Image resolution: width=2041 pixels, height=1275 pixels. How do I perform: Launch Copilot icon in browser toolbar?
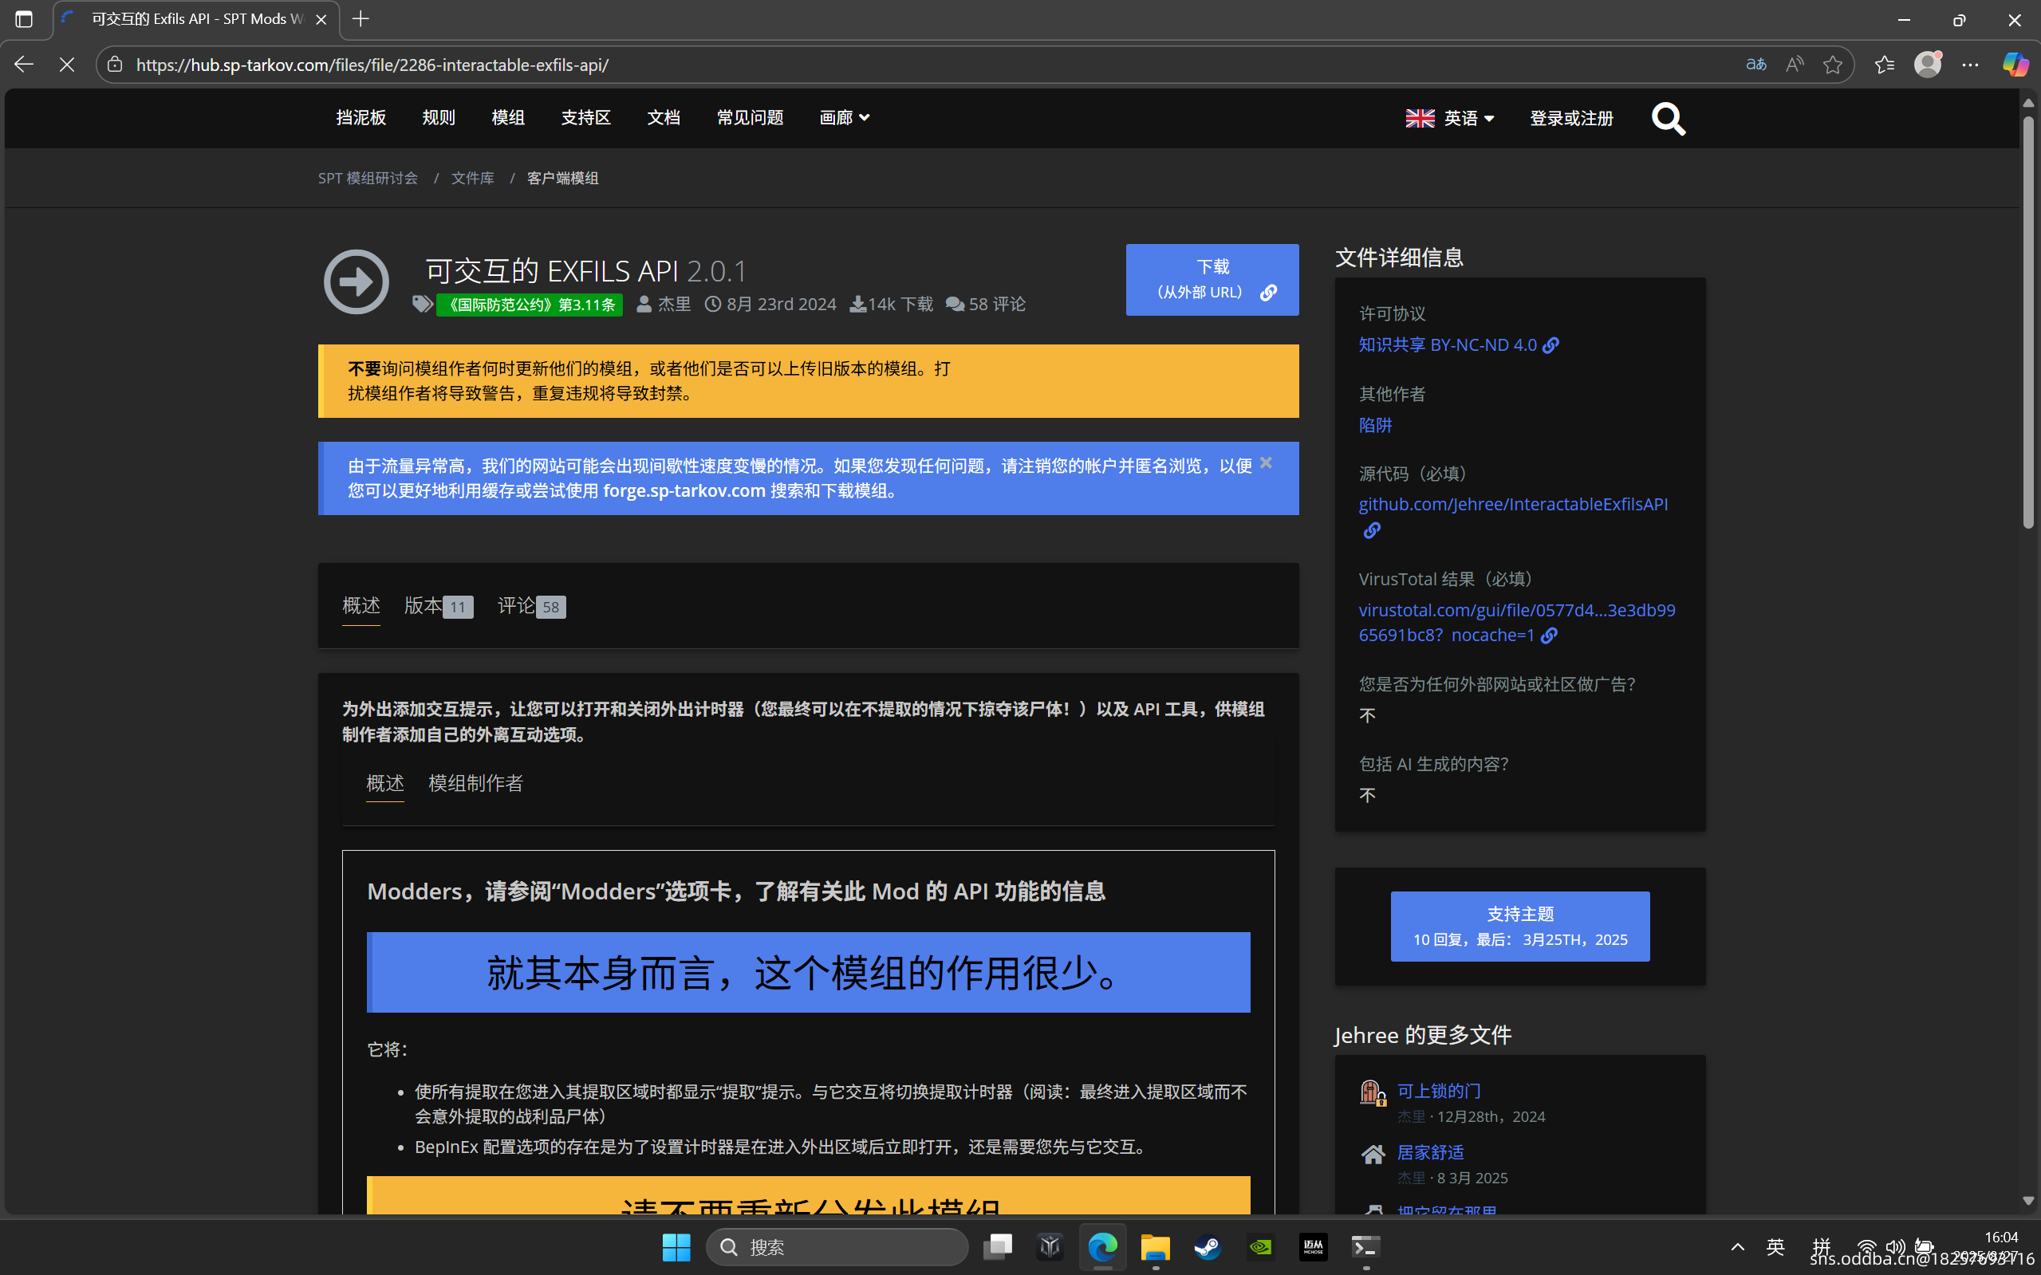[x=2015, y=65]
